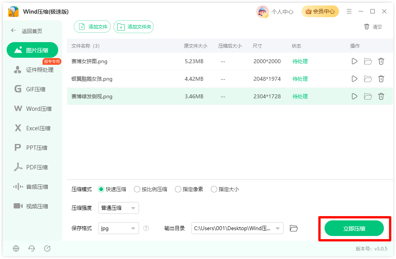
Task: Start compression for 赛博女拼图.png row
Action: (354, 61)
